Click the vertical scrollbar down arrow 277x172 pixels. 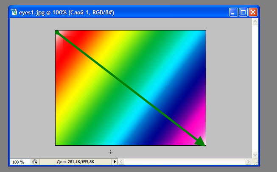click(x=255, y=155)
